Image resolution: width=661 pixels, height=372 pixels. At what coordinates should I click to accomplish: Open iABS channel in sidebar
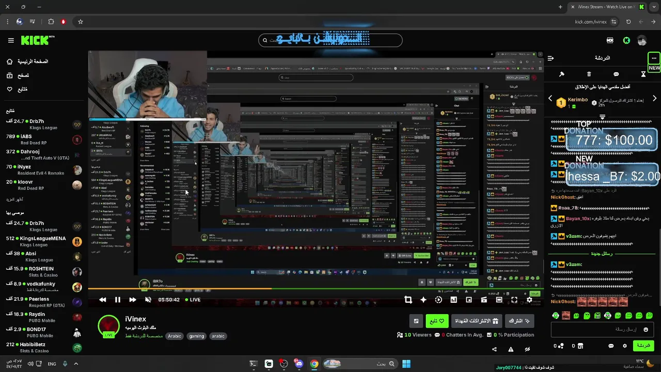click(x=44, y=139)
